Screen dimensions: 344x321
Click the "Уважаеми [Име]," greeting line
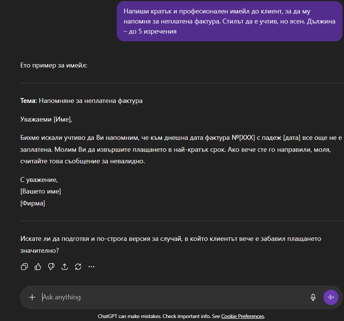(46, 119)
